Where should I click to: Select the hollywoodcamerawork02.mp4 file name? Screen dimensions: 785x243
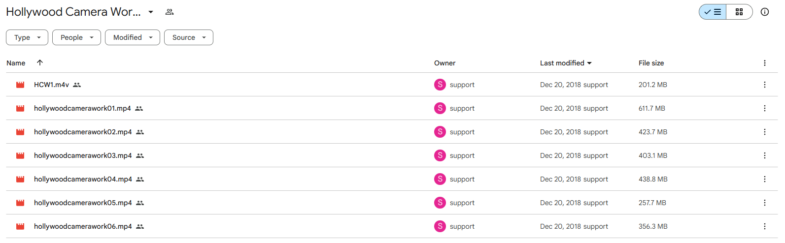pyautogui.click(x=83, y=132)
